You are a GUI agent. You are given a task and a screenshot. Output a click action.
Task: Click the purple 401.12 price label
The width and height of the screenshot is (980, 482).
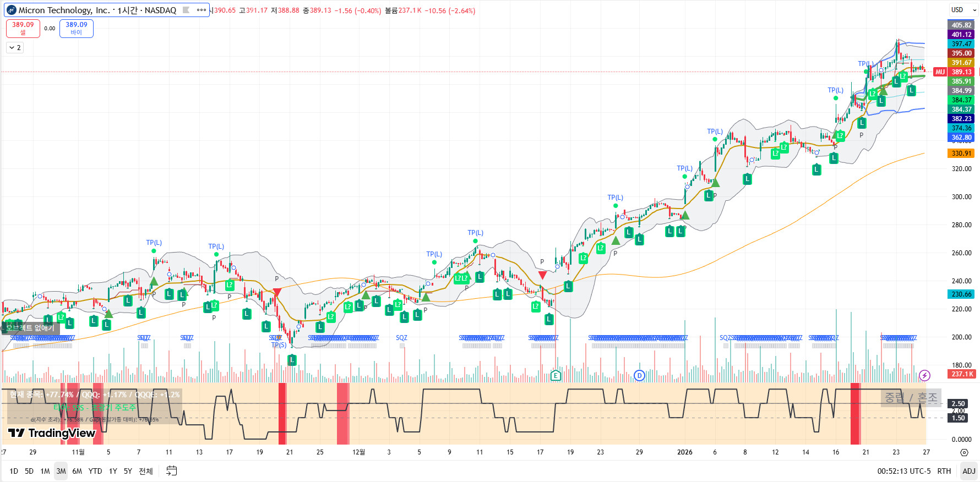(961, 35)
